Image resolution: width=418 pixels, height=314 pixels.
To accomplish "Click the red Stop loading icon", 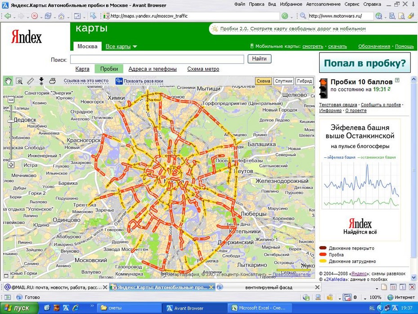I will 35,16.
